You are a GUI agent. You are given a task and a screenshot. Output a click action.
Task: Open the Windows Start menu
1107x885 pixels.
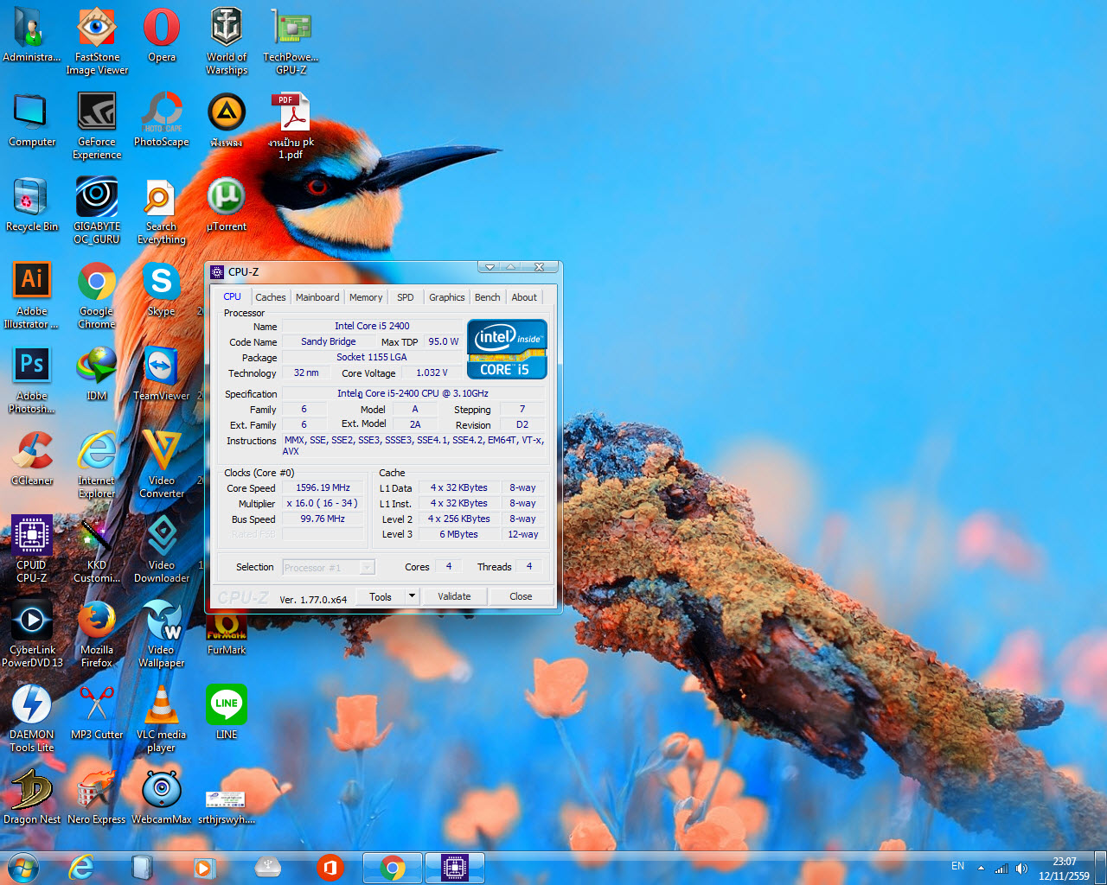(x=23, y=867)
